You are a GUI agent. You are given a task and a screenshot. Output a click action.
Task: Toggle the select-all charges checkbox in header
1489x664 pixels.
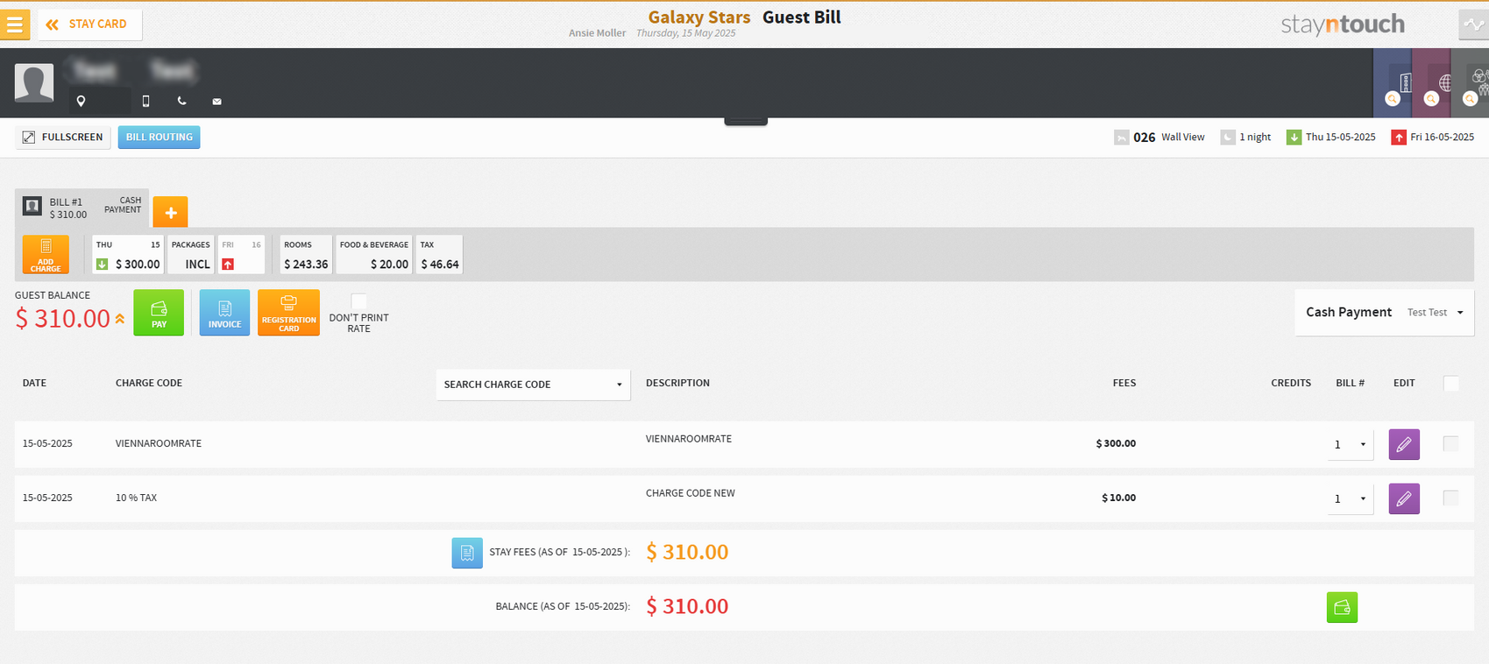(x=1451, y=384)
